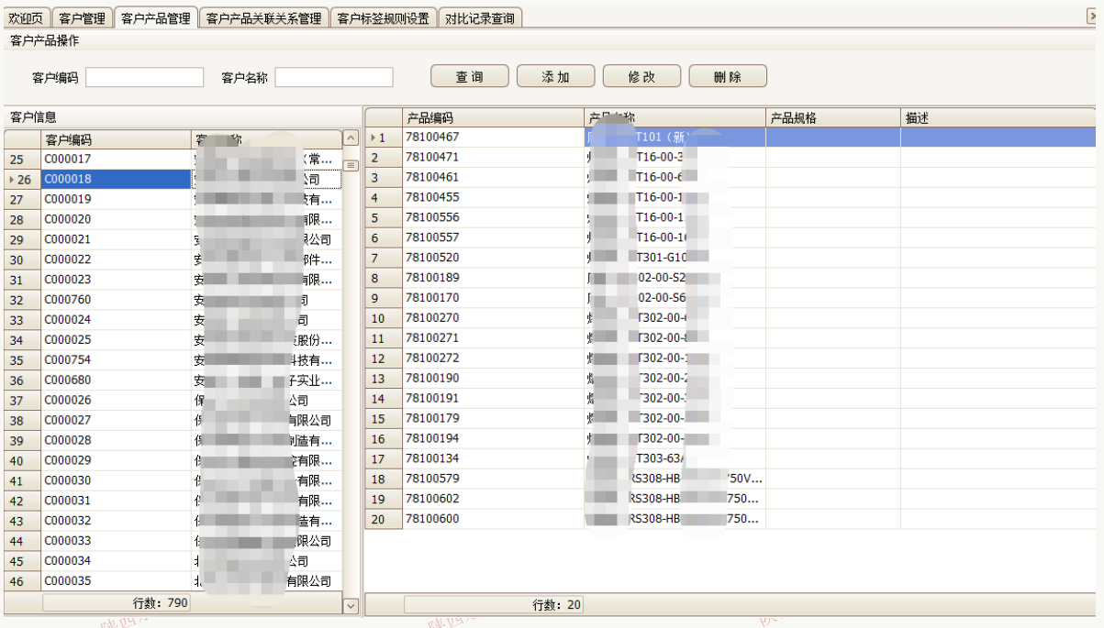
Task: Click the 删除 delete button
Action: click(x=727, y=76)
